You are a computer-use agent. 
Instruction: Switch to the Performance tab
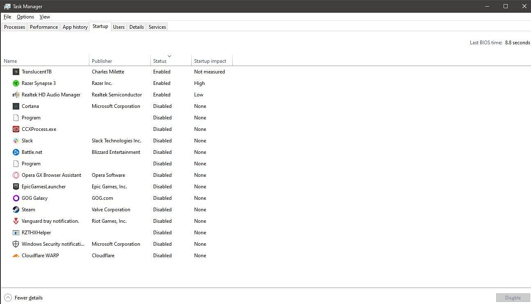44,27
